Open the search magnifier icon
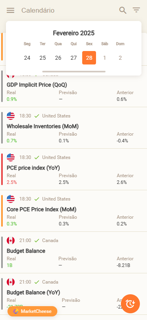 tap(123, 10)
